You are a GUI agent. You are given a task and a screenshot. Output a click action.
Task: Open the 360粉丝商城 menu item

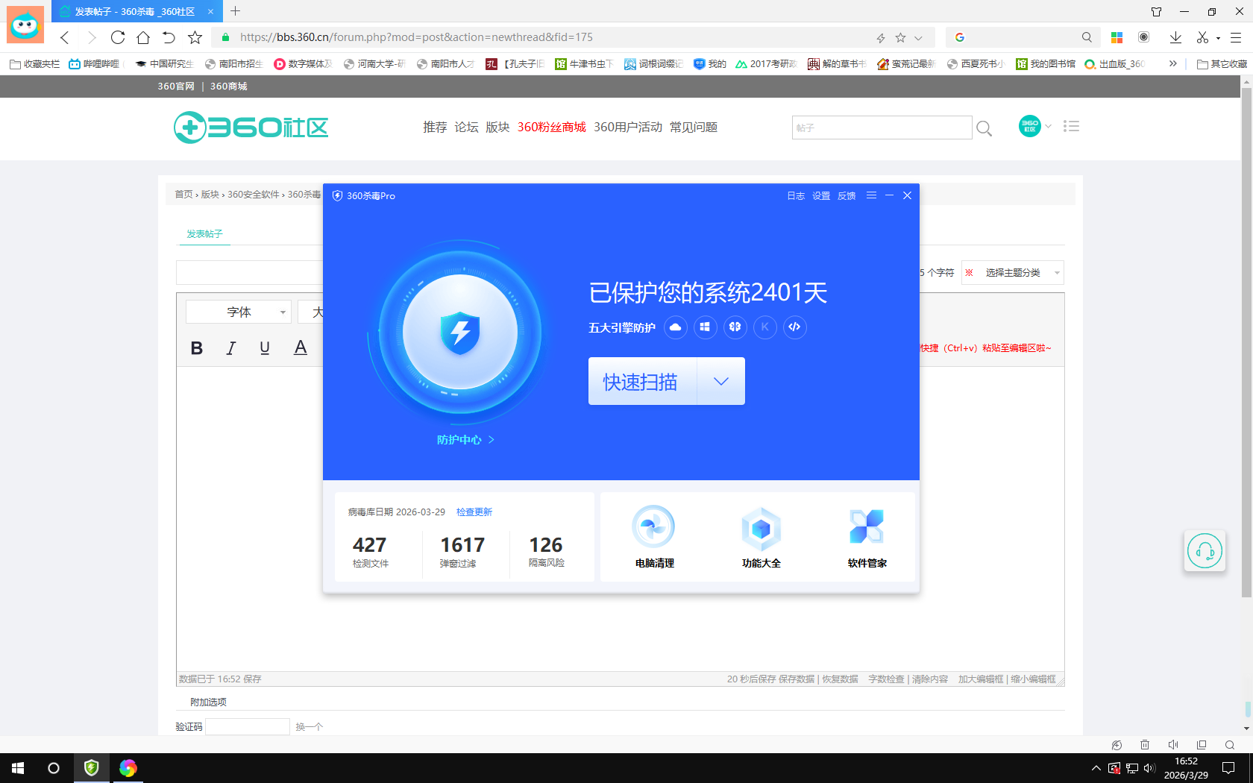(x=551, y=127)
